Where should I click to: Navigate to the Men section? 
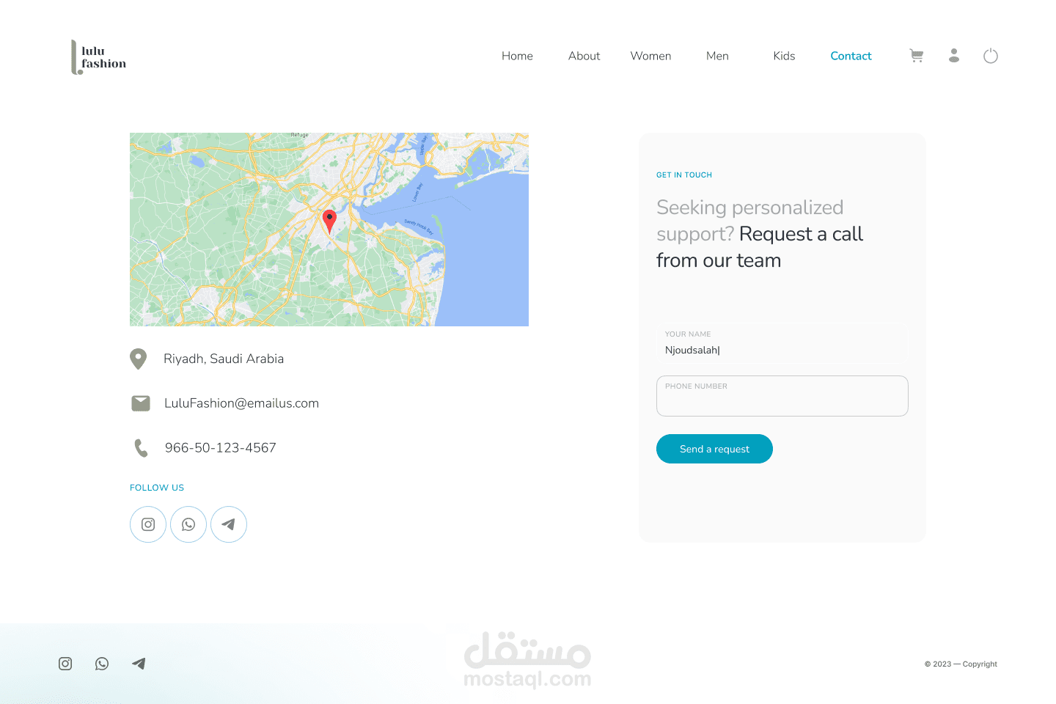coord(717,56)
